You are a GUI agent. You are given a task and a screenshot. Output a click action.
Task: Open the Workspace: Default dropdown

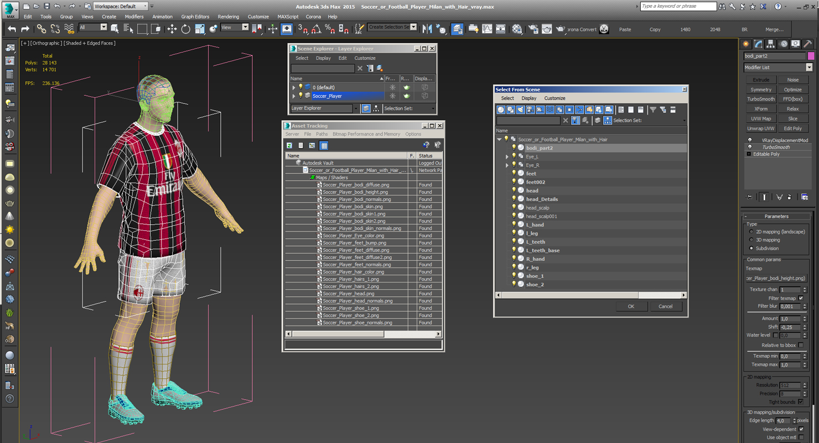coord(121,6)
